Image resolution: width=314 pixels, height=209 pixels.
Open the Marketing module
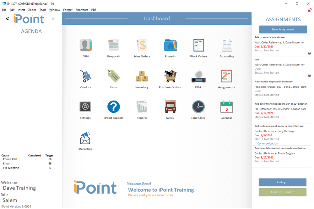pos(85,137)
